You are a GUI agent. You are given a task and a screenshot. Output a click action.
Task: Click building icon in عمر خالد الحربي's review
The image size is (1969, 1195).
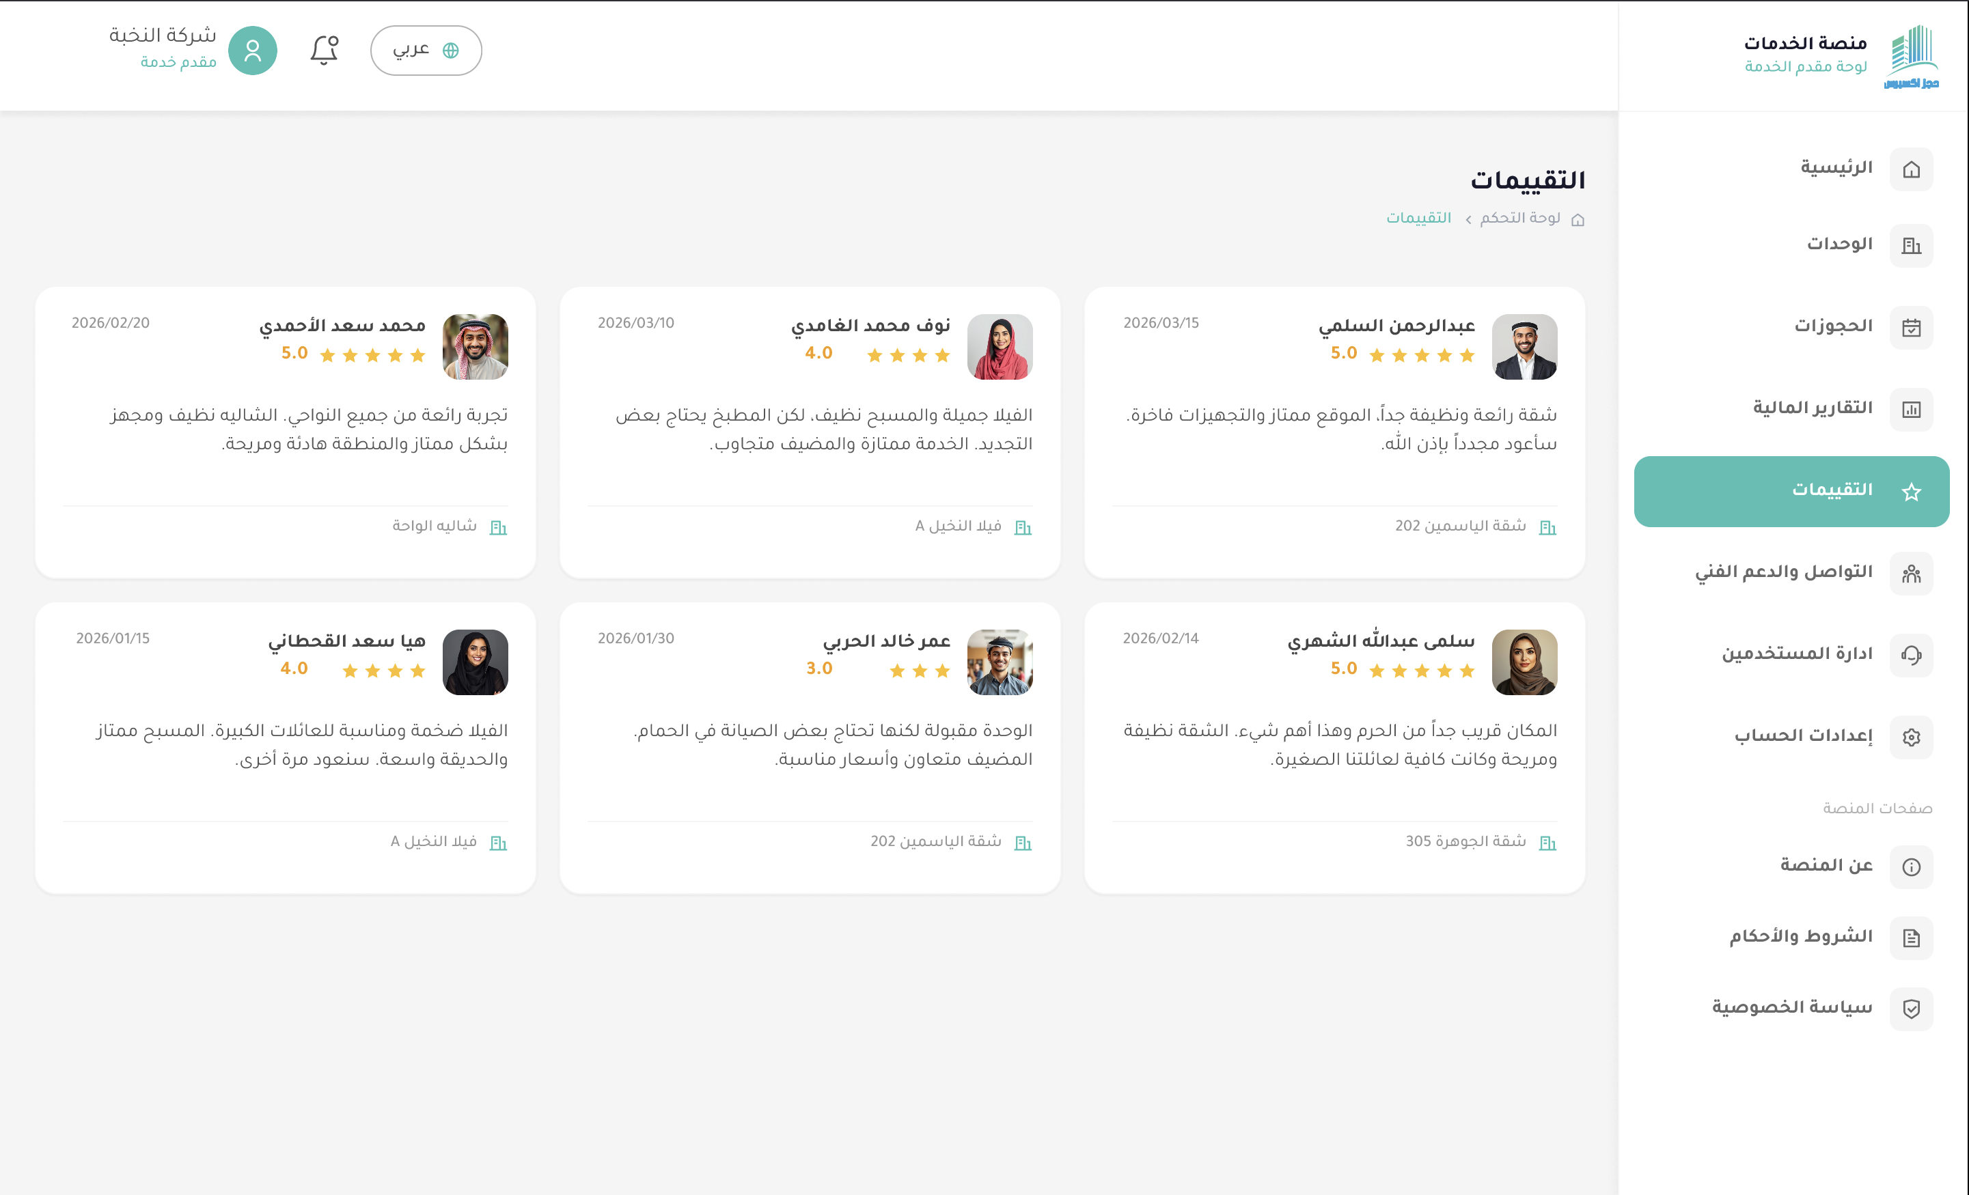click(x=1023, y=843)
